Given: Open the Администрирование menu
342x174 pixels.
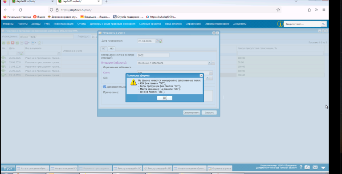Looking at the screenshot, I should pos(217,24).
